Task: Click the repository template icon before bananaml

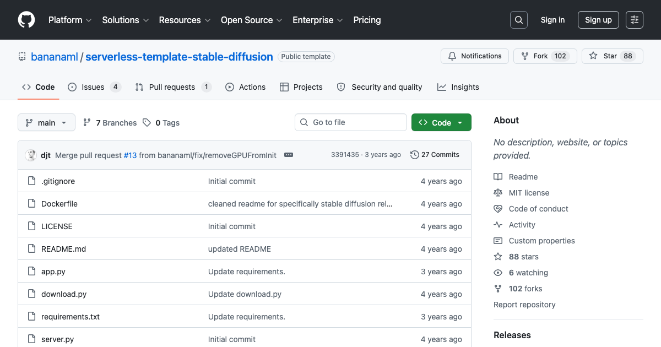Action: click(22, 57)
